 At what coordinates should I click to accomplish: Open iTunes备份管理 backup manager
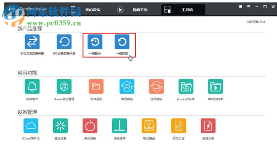[64, 86]
